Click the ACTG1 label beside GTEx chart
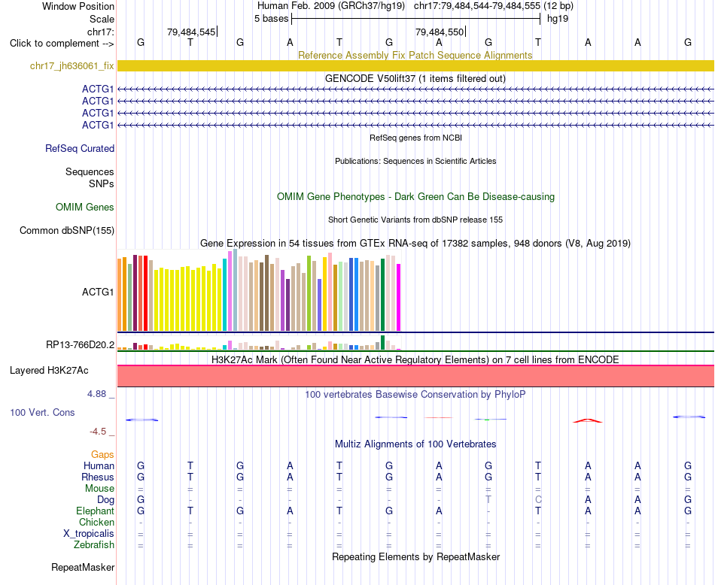This screenshot has height=585, width=715. (98, 292)
